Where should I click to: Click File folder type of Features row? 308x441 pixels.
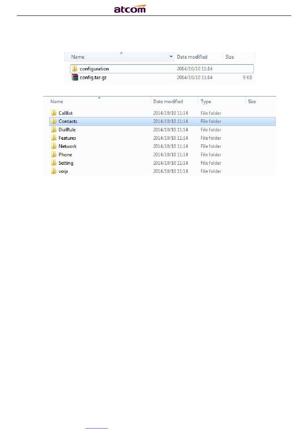[211, 138]
